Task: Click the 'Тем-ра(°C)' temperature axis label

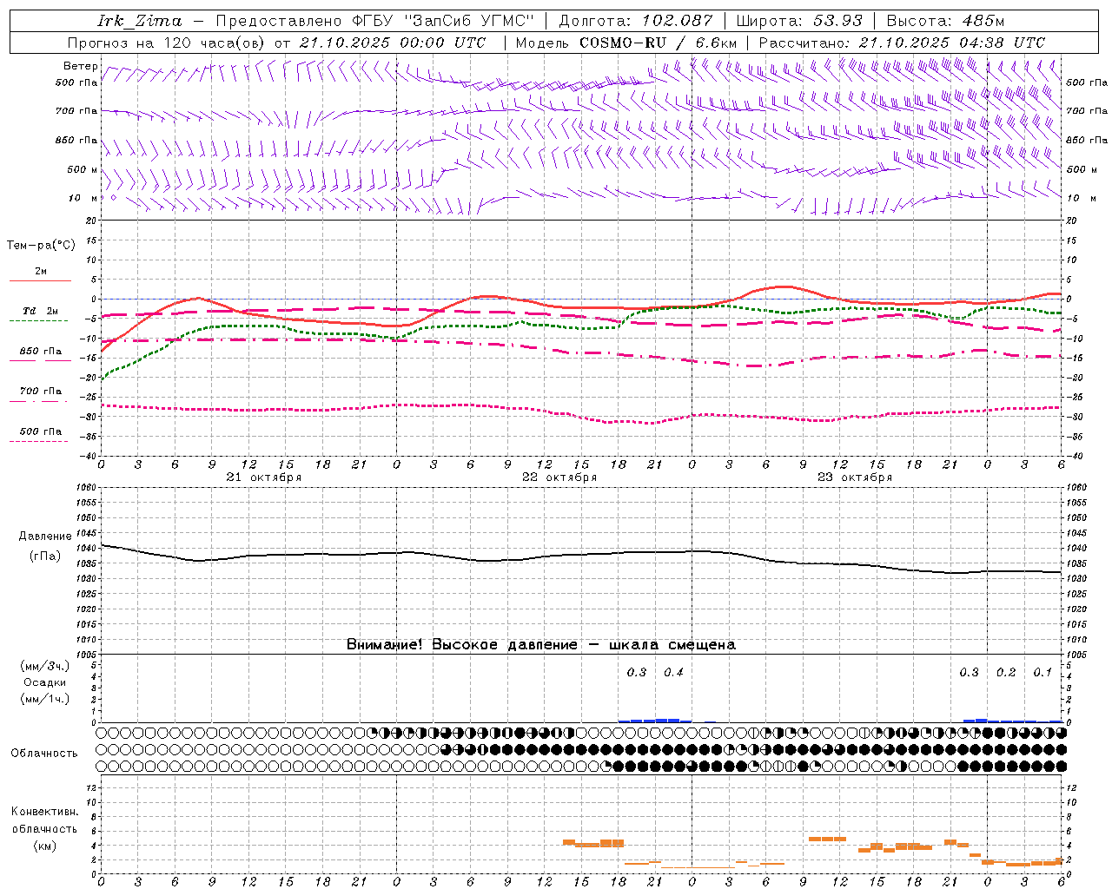Action: 41,245
